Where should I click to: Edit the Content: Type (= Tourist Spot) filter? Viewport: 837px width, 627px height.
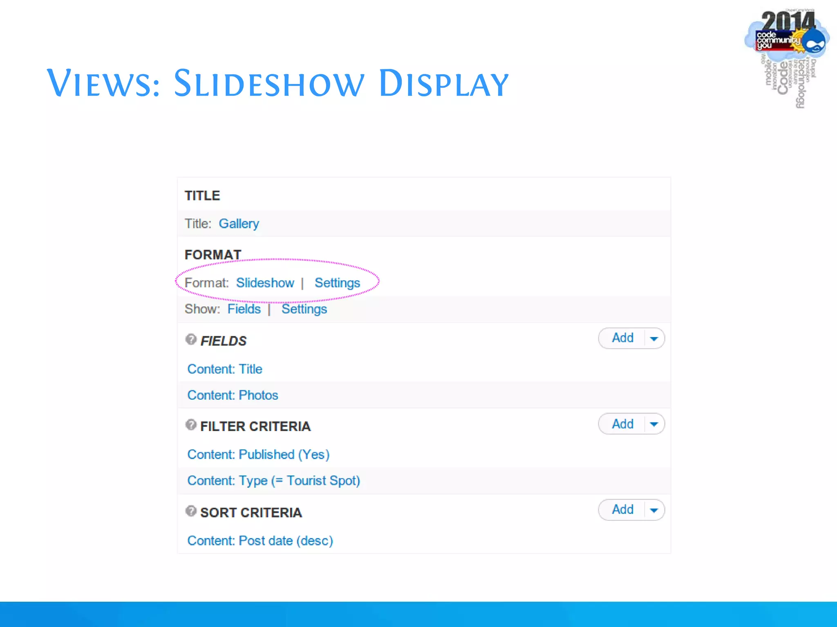[x=273, y=481]
